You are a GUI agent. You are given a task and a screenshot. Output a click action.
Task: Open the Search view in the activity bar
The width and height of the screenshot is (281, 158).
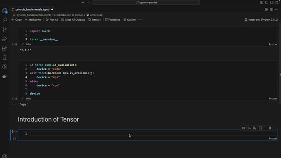[5, 20]
